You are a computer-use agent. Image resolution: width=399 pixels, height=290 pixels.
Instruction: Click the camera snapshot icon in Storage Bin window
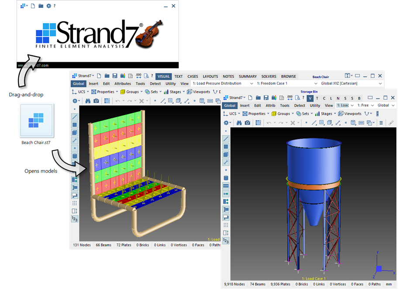[248, 123]
